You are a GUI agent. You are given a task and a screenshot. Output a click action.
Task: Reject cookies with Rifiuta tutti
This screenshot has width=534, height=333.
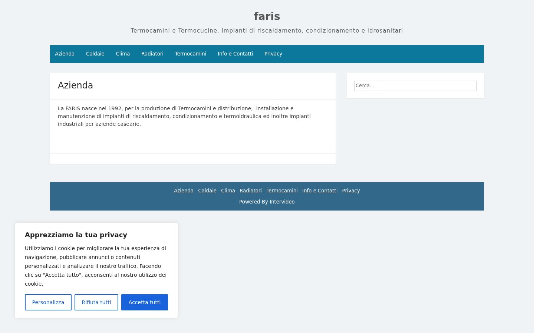[96, 302]
